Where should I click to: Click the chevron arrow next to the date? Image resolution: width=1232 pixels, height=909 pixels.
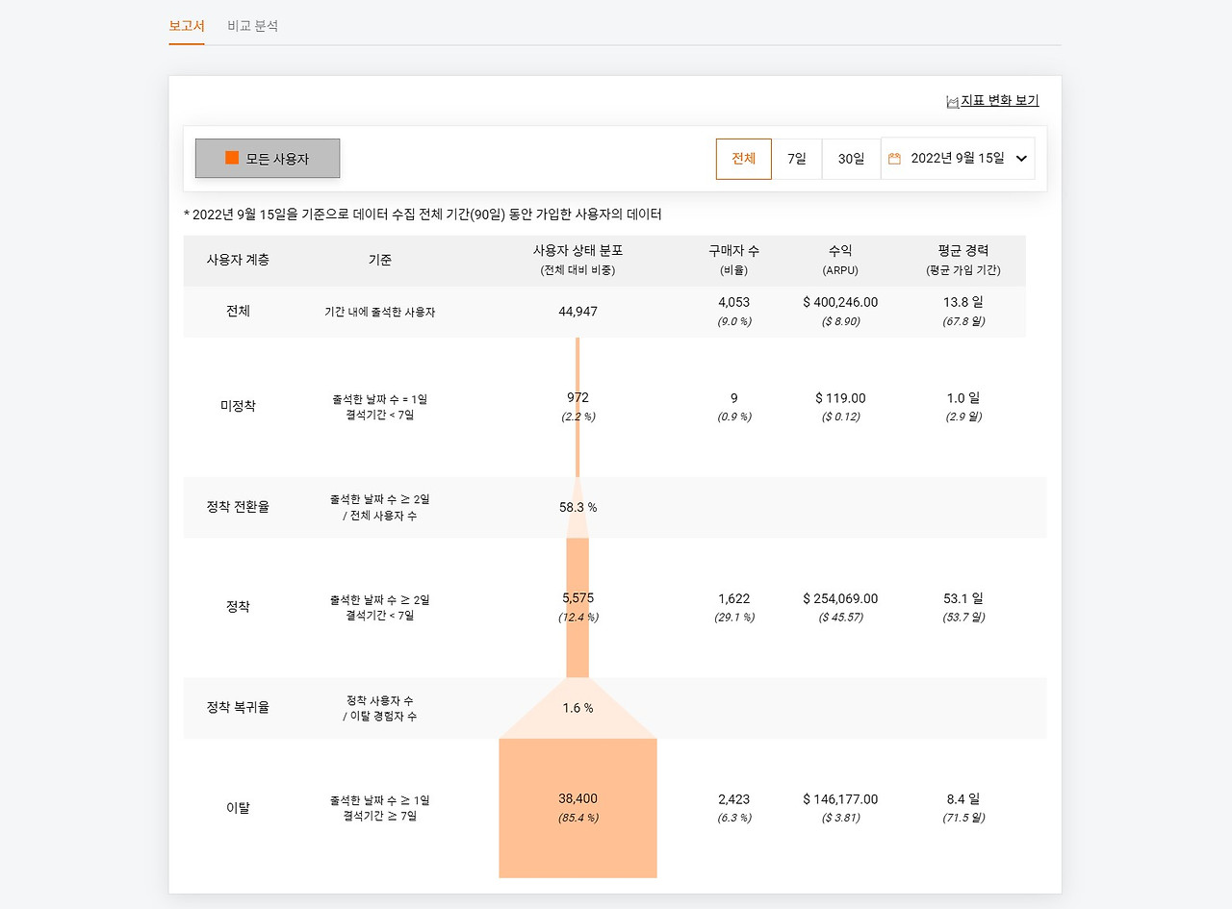pyautogui.click(x=1020, y=159)
